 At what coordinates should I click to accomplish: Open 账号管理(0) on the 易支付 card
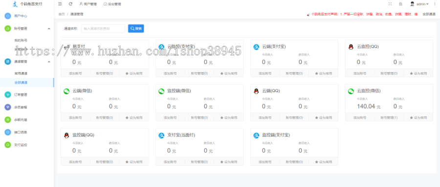[105, 74]
